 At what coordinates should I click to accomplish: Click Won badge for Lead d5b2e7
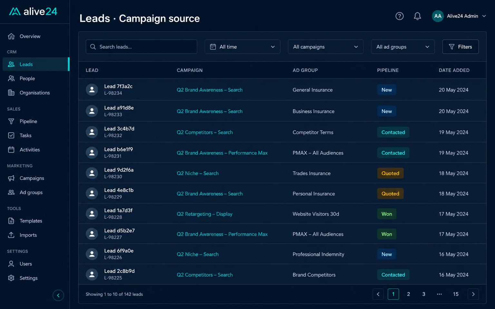pos(387,234)
